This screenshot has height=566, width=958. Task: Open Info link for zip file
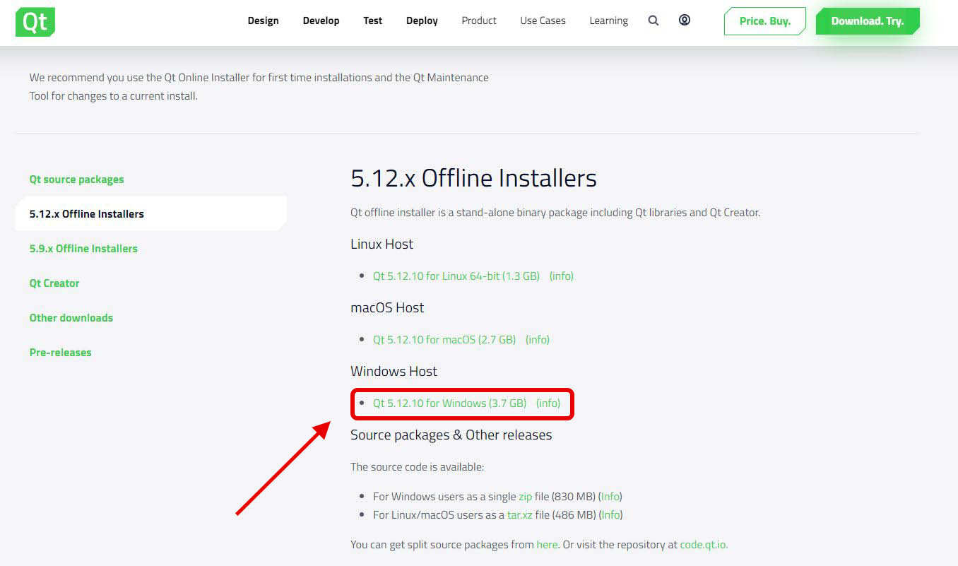tap(610, 497)
